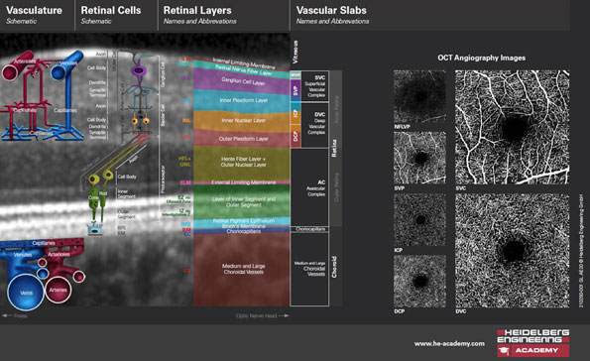Image resolution: width=590 pixels, height=361 pixels.
Task: Click the vertical Retina label
Action: pos(334,148)
